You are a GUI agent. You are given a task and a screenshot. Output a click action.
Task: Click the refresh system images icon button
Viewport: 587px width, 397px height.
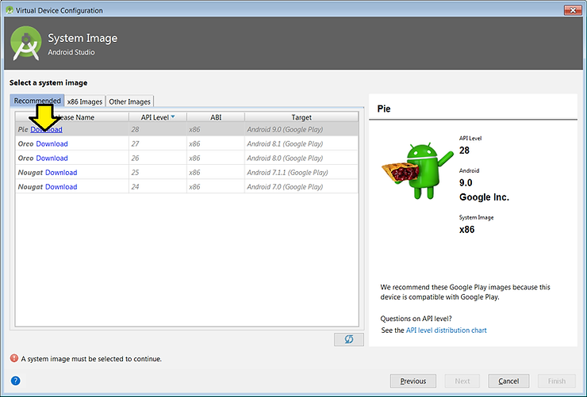[x=349, y=339]
